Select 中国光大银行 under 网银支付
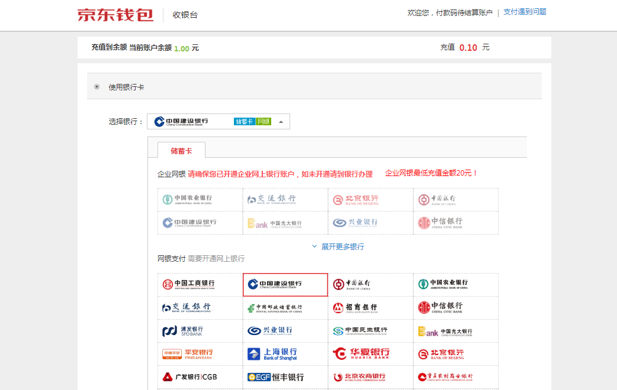 click(x=456, y=331)
